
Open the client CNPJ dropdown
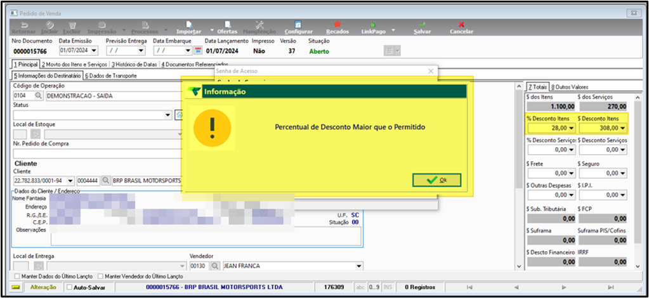(70, 181)
